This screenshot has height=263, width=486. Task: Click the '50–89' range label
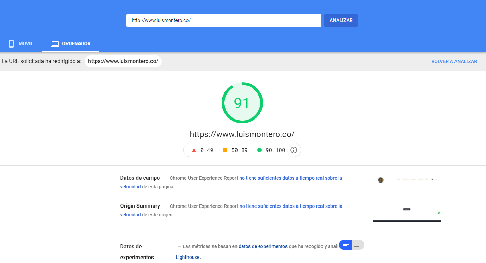click(240, 150)
